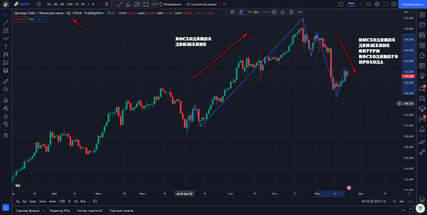Image resolution: width=427 pixels, height=215 pixels.
Task: Open the candle chart type selector
Action: [107, 4]
